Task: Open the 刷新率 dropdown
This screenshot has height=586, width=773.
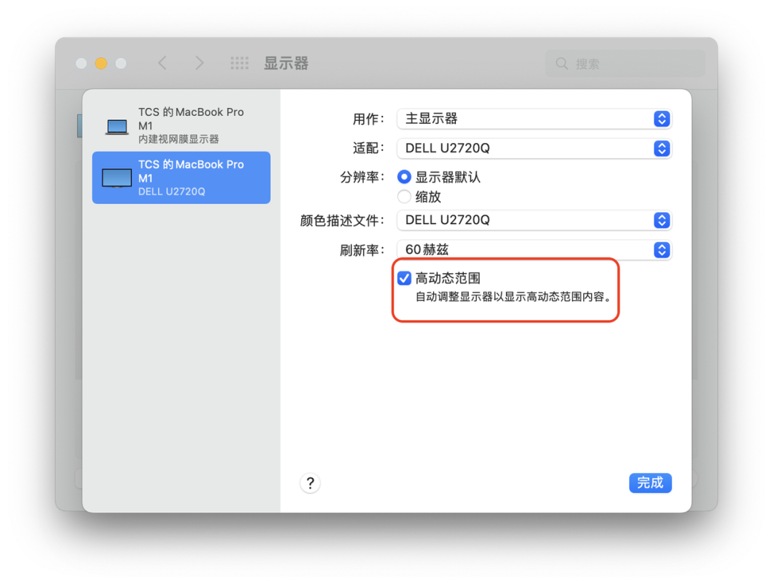Action: pos(534,250)
